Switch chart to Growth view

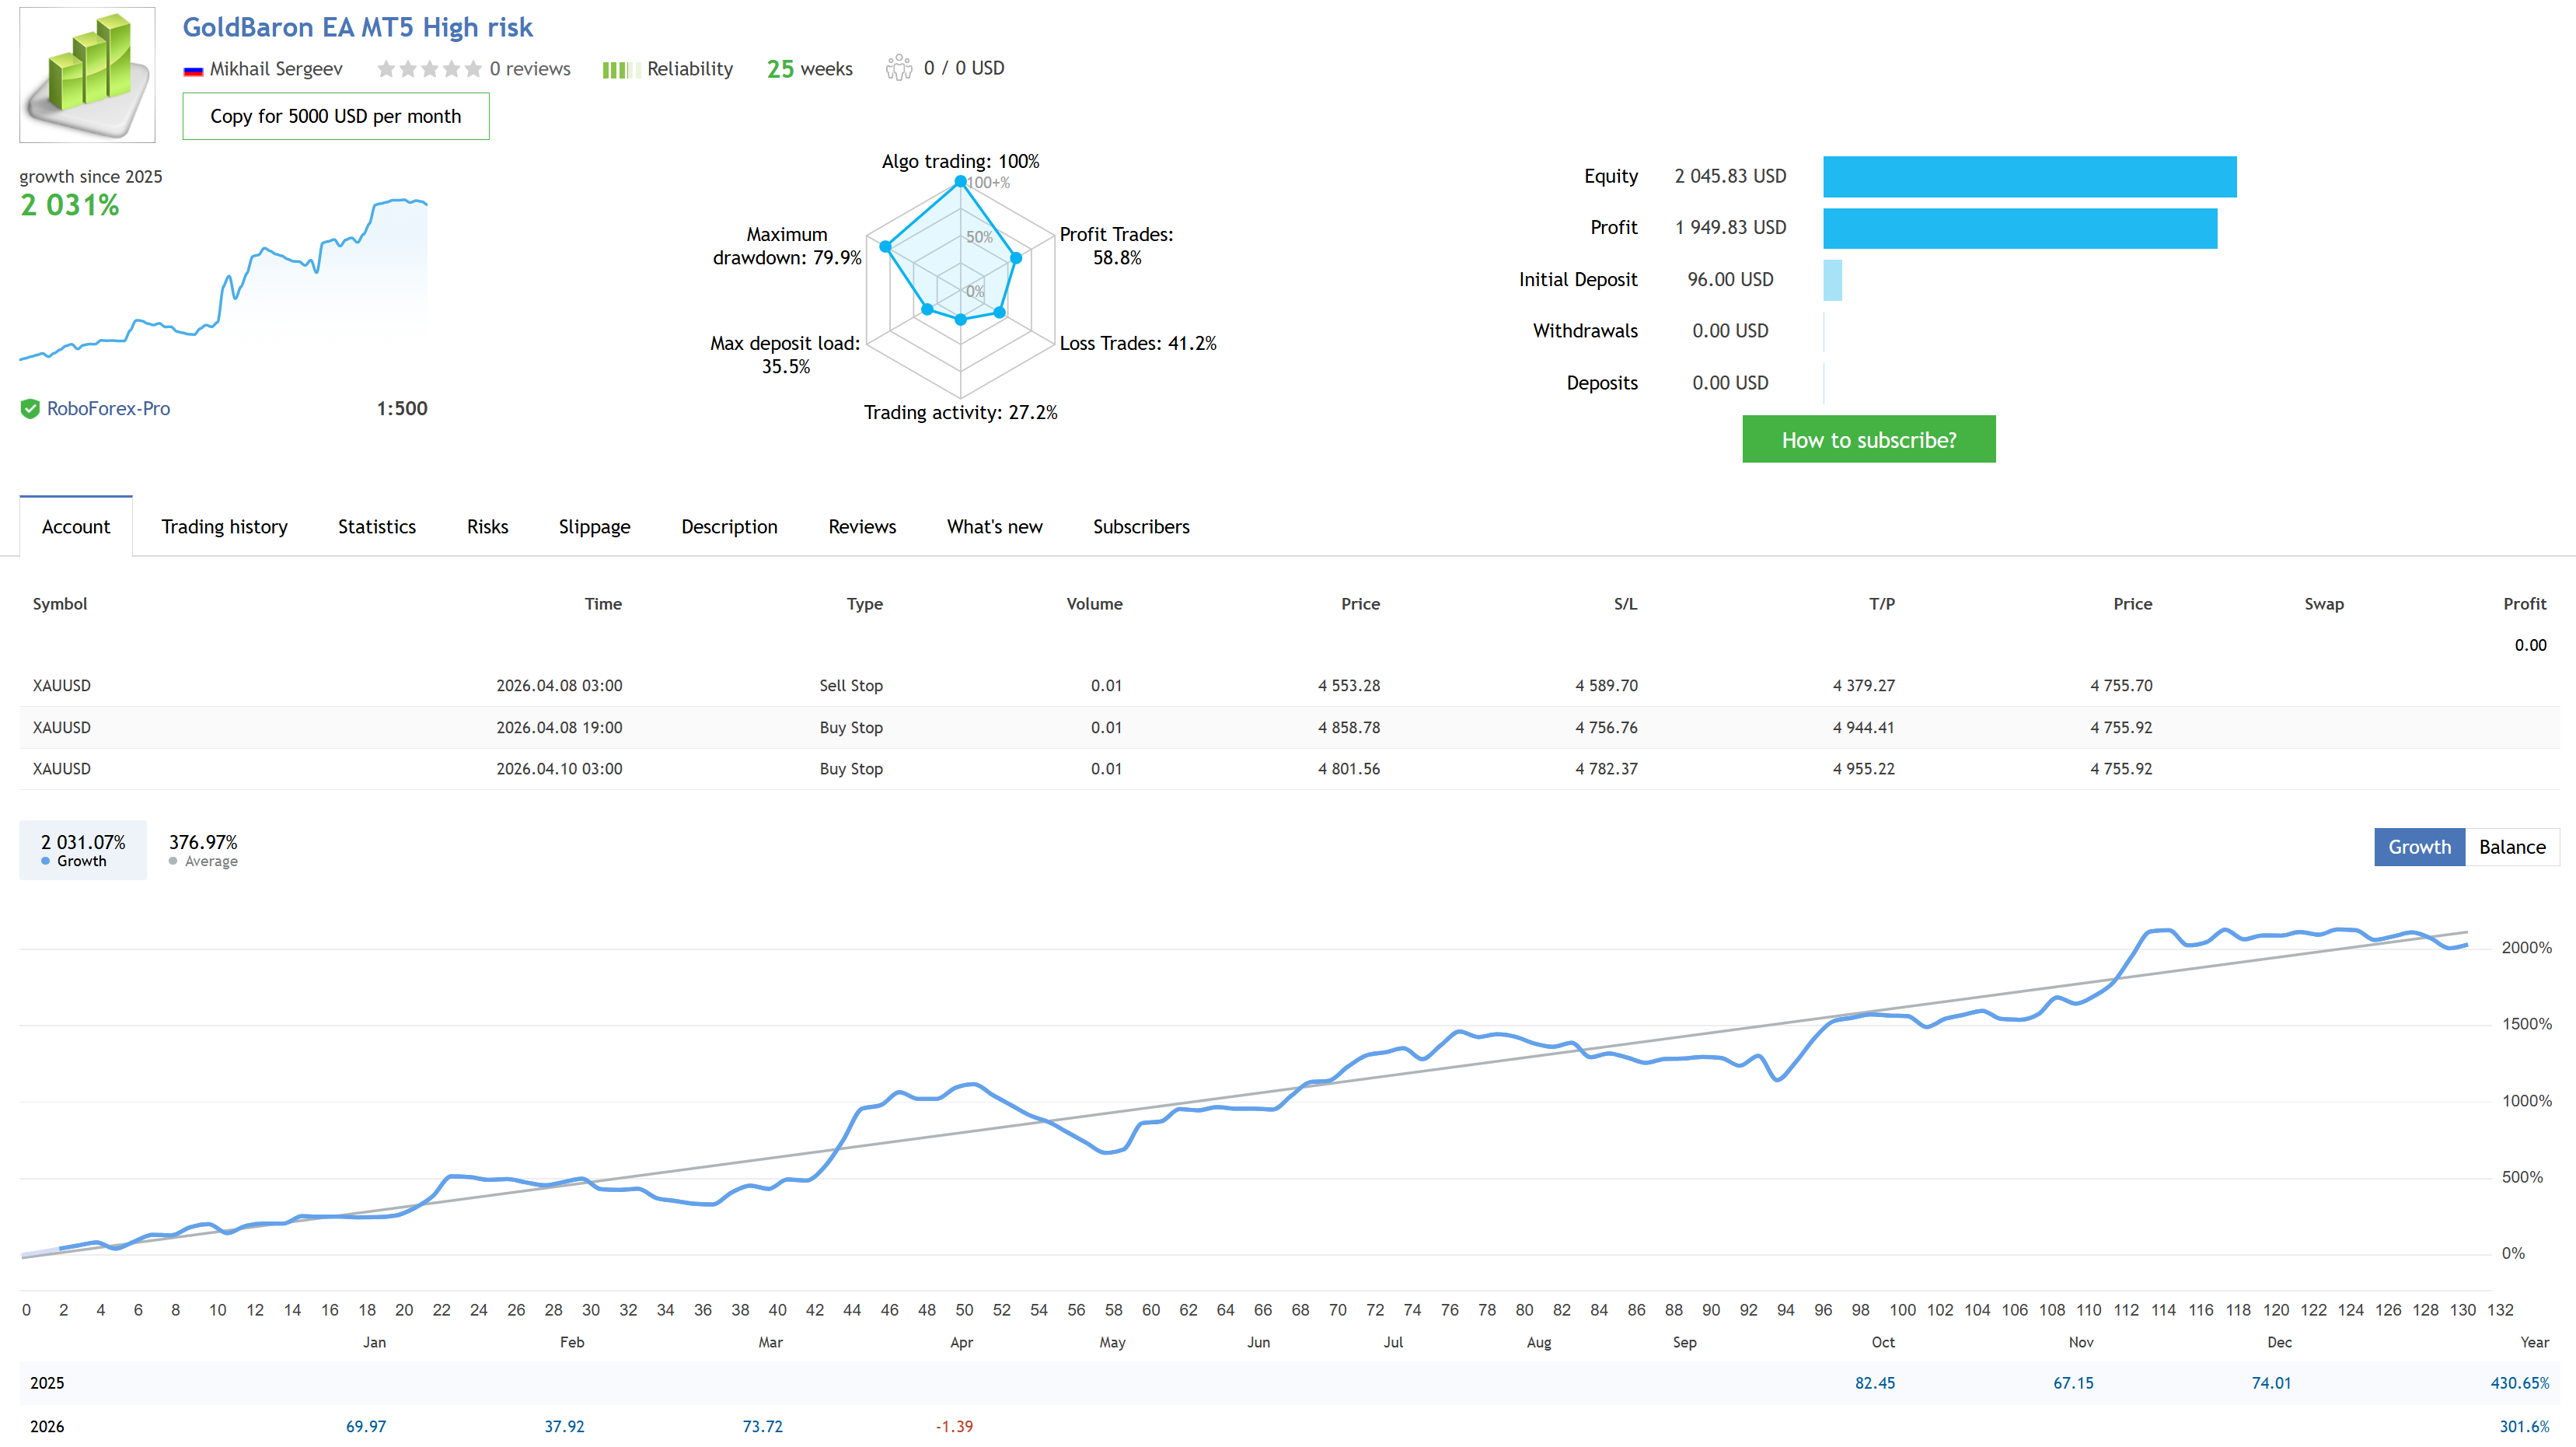pos(2419,847)
